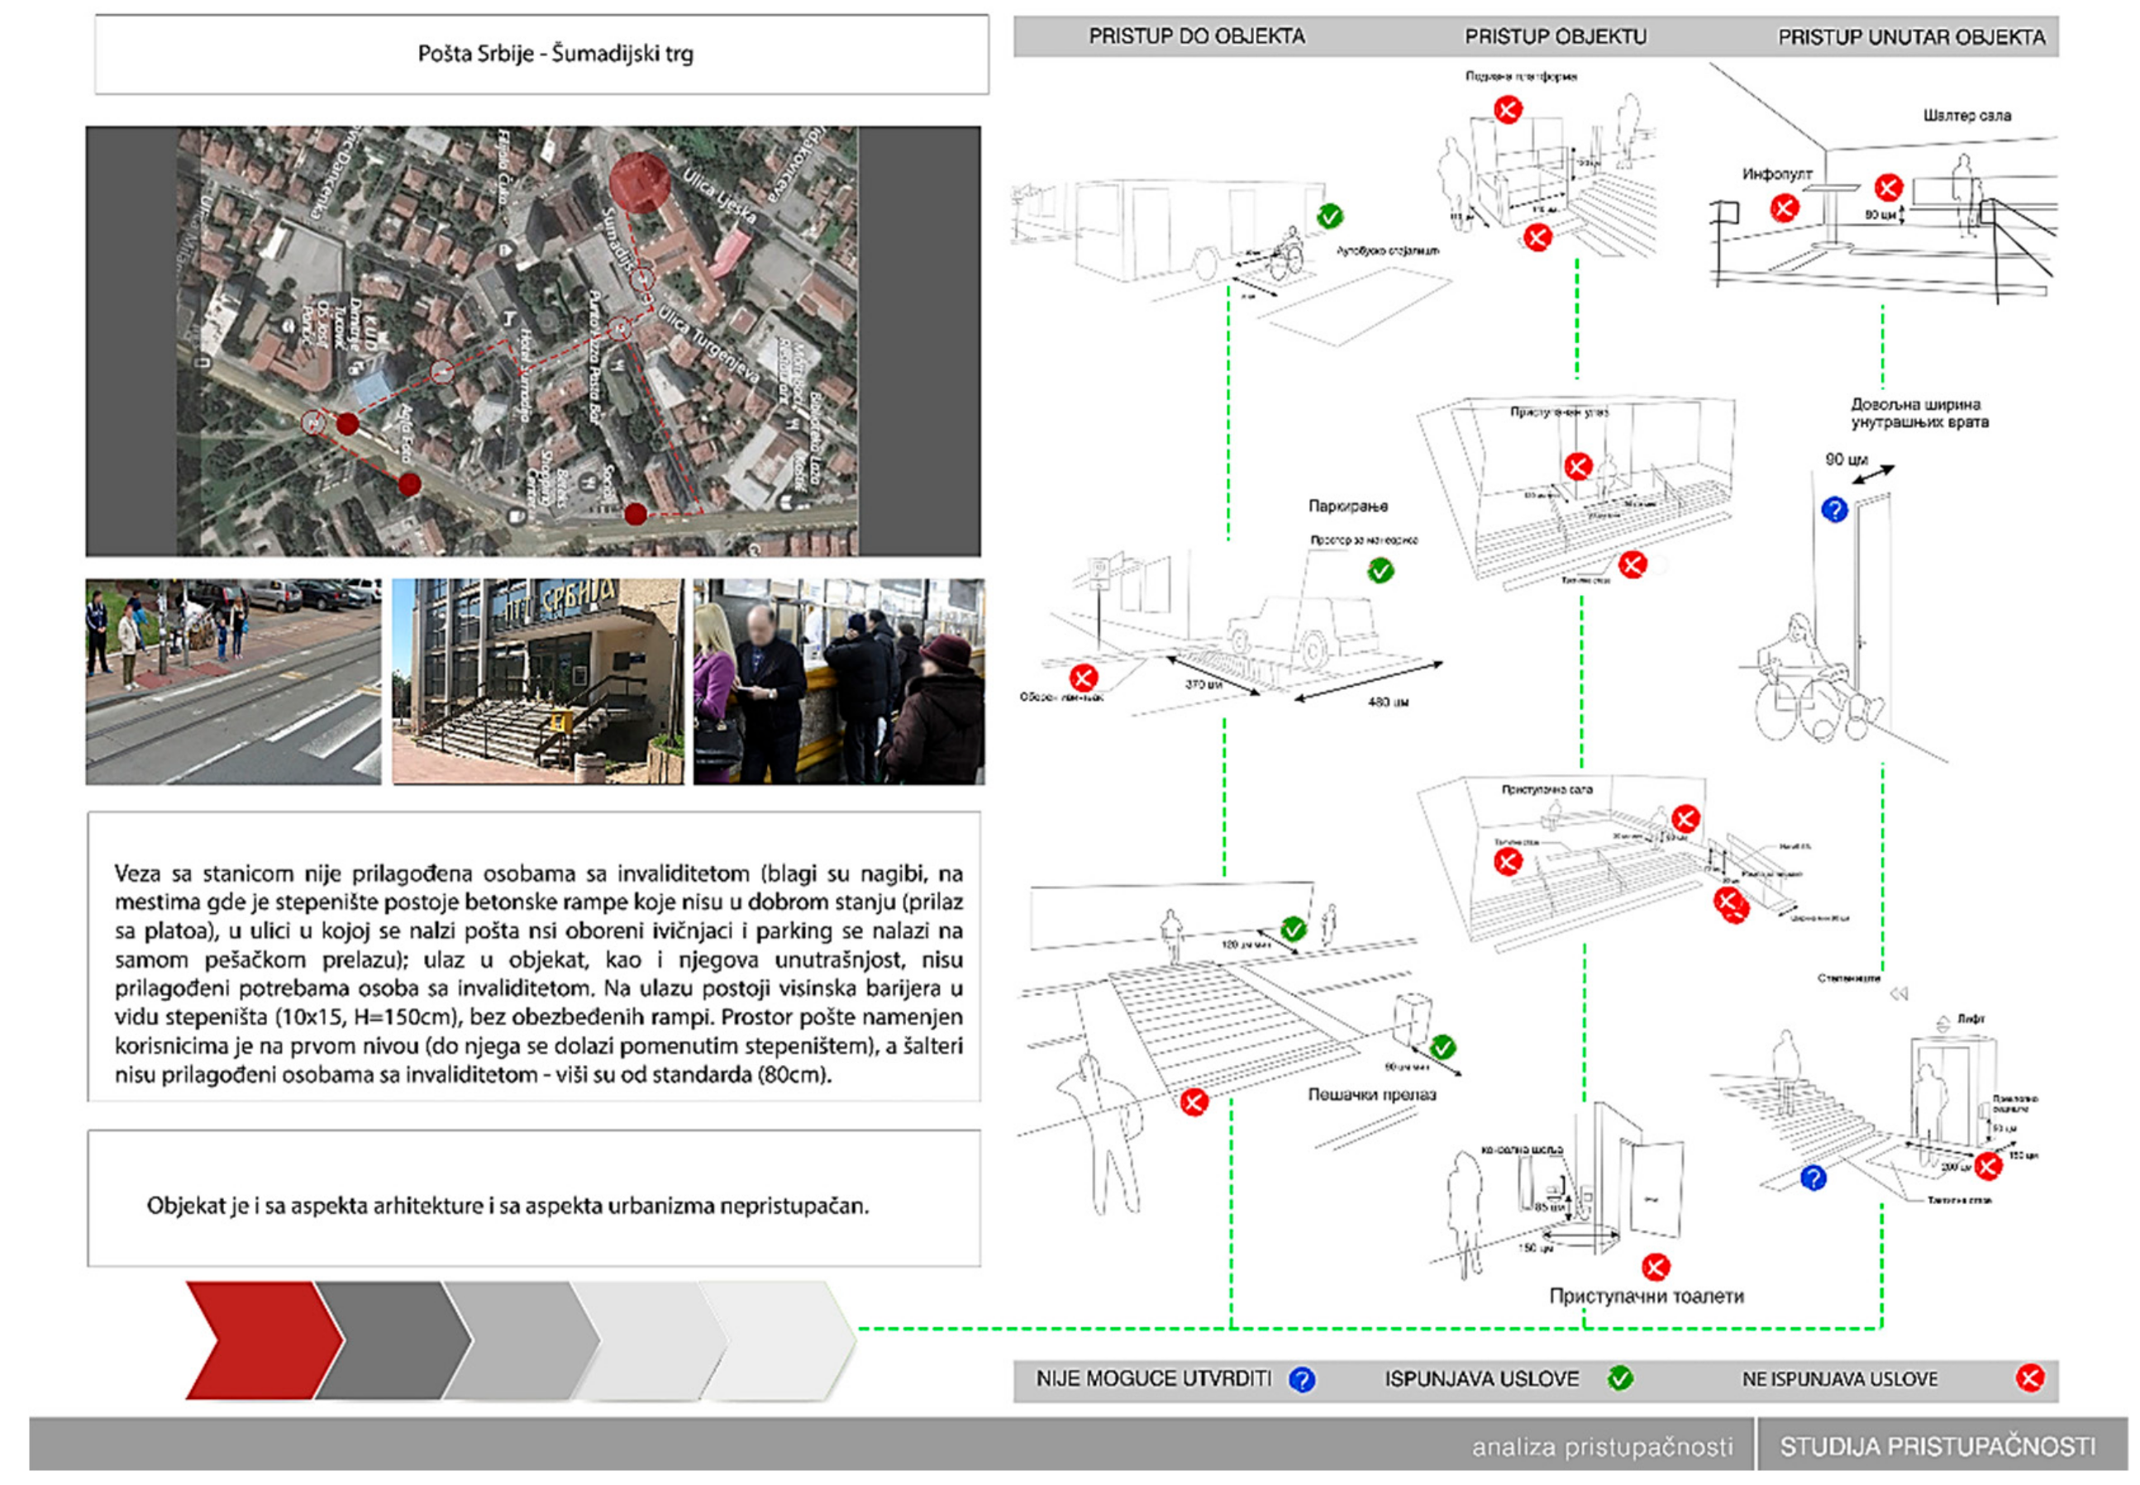This screenshot has height=1485, width=2140.
Task: Click green checkmark near Паркирање car drawing
Action: 1380,570
